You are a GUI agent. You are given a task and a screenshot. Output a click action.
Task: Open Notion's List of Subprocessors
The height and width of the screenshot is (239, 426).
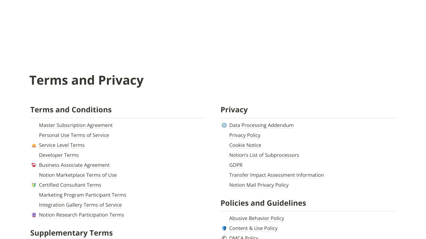264,155
